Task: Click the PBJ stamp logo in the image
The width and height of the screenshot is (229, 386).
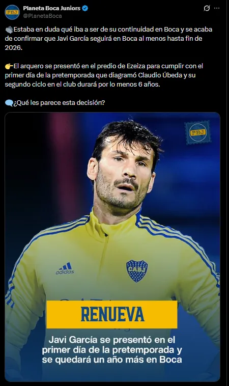Action: (x=198, y=132)
